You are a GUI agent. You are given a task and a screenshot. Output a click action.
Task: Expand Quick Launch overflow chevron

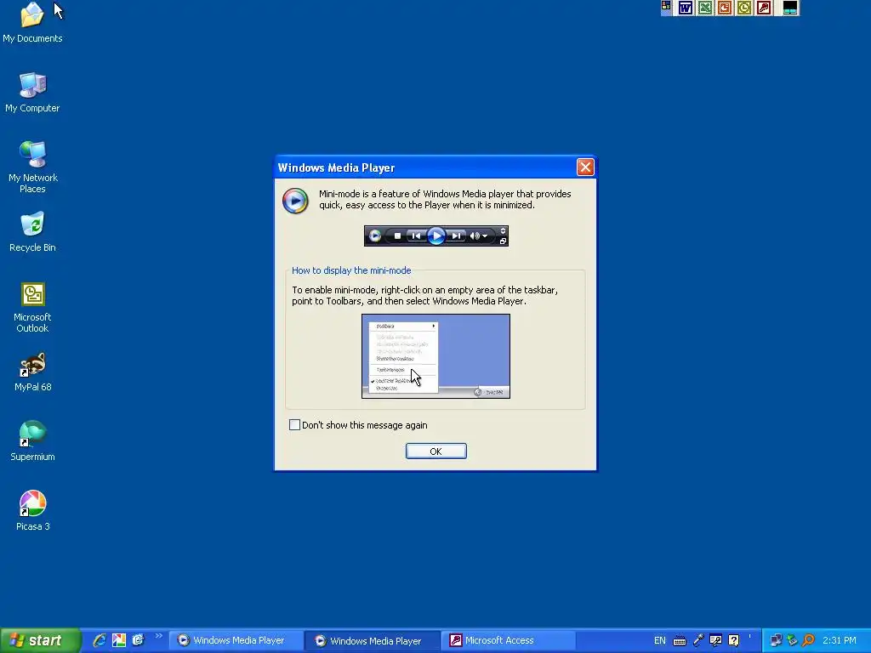pos(158,636)
